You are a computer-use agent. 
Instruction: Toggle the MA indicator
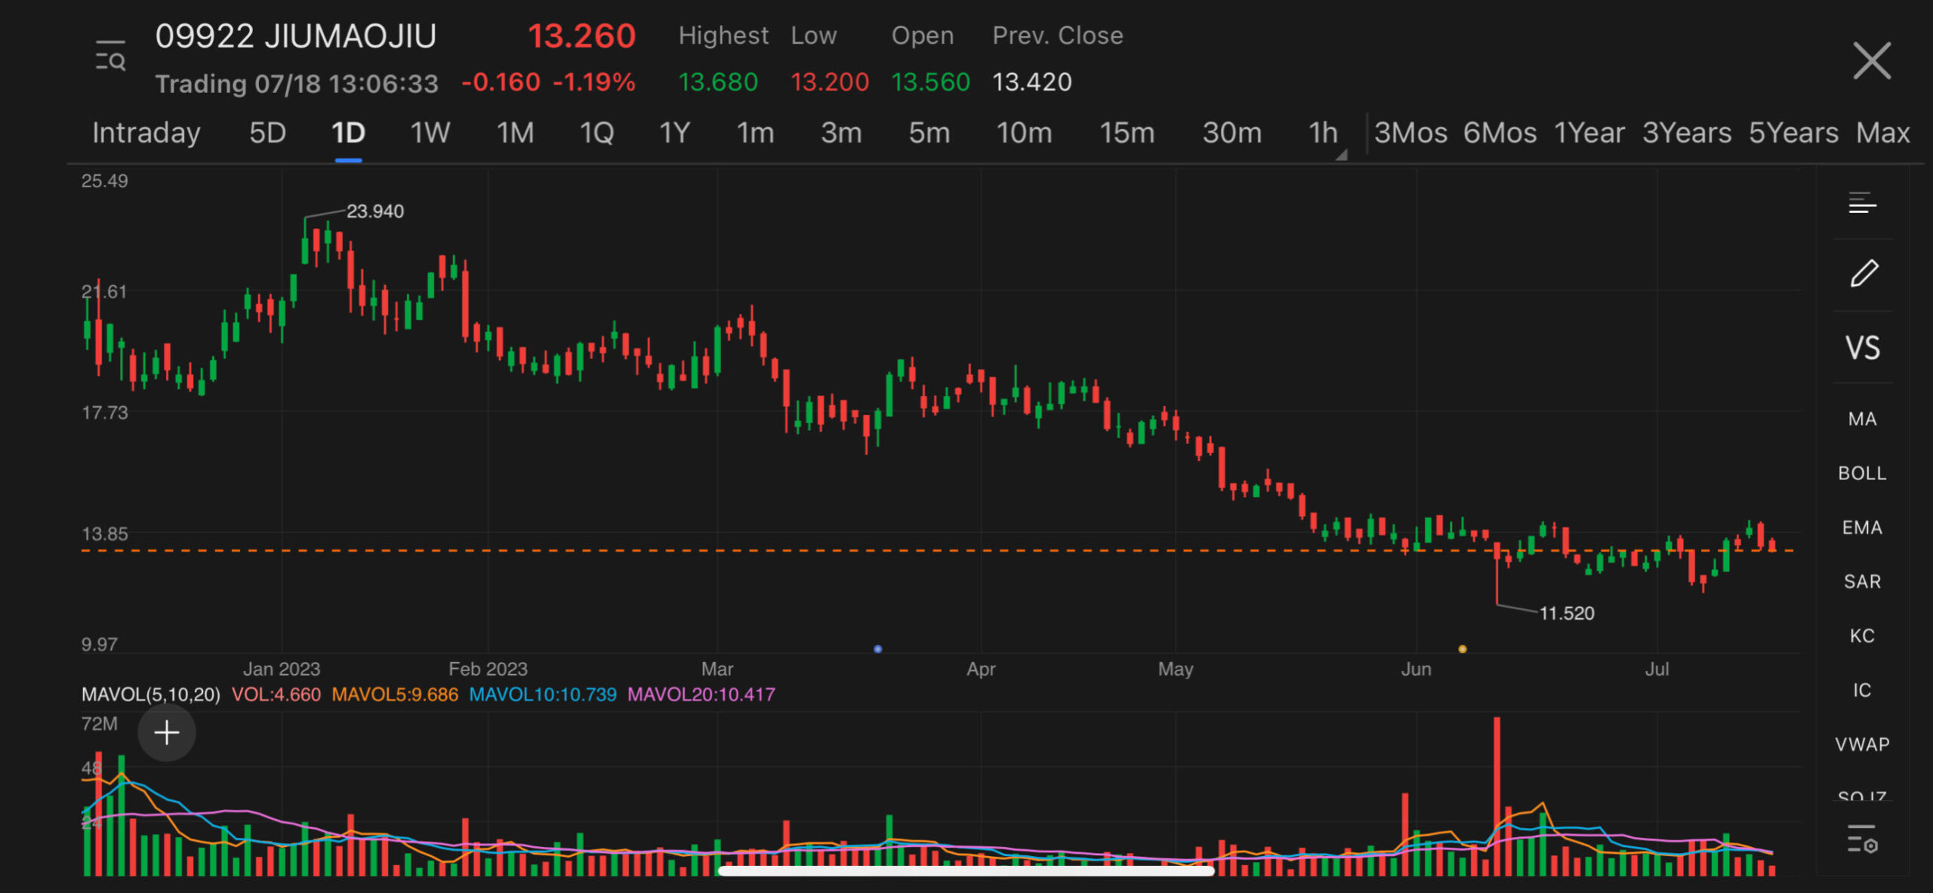(x=1862, y=419)
